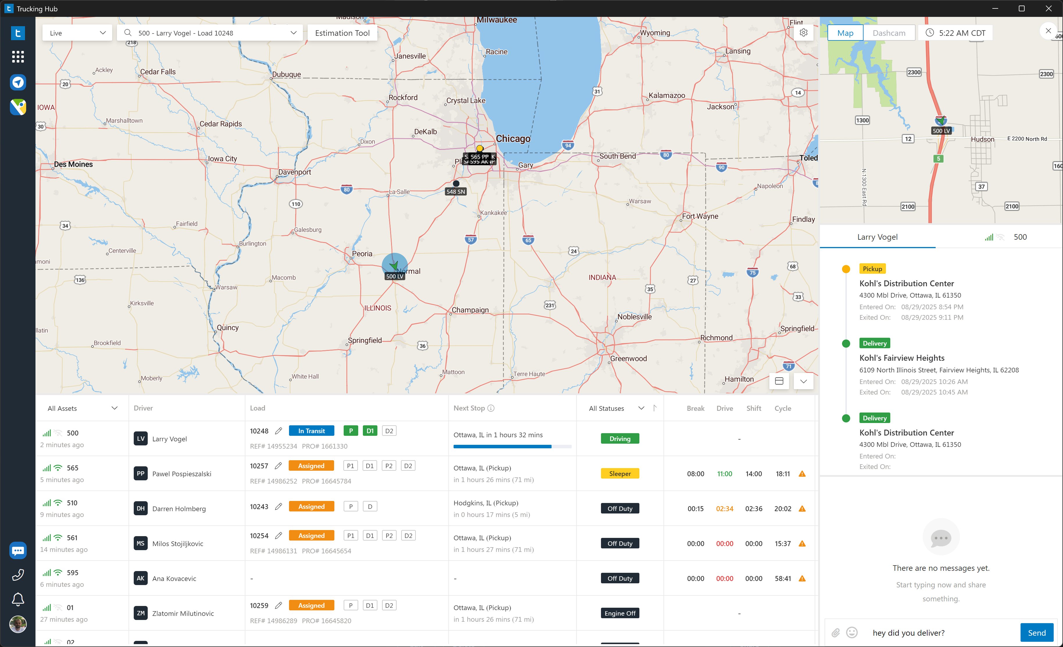Expand the All Assets filter dropdown
1063x647 pixels.
(82, 408)
